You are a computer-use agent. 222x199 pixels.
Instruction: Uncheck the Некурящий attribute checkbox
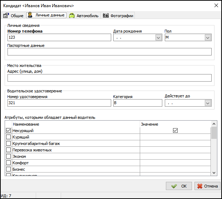click(9, 131)
